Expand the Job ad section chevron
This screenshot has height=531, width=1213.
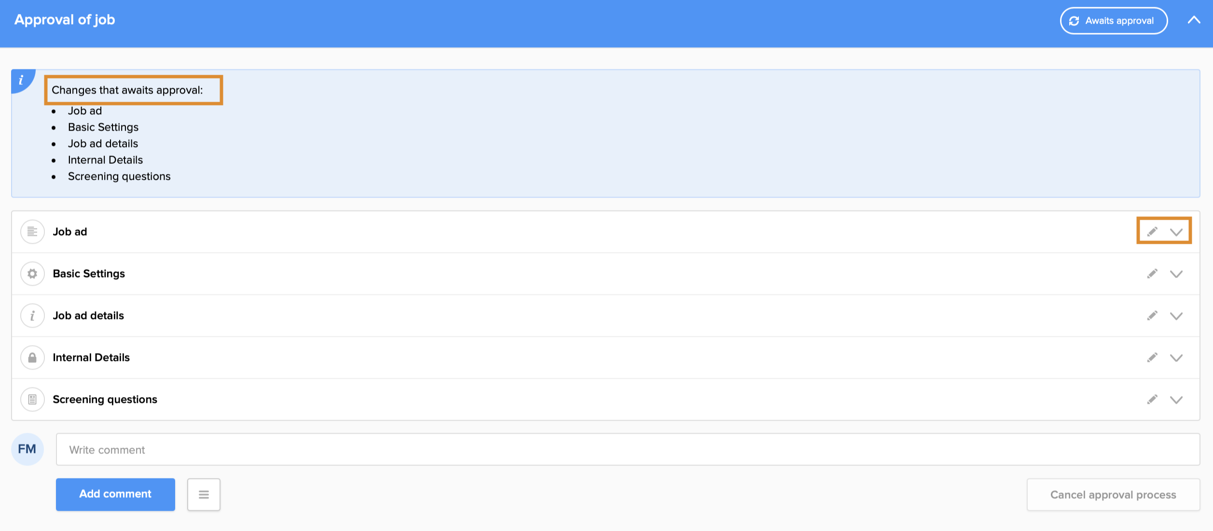click(x=1176, y=232)
